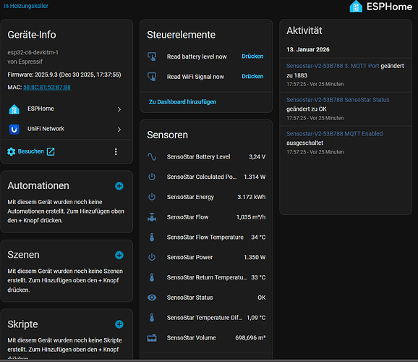Viewport: 418px width, 362px height.
Task: Click the power icon for Calculated Power
Action: 152,177
